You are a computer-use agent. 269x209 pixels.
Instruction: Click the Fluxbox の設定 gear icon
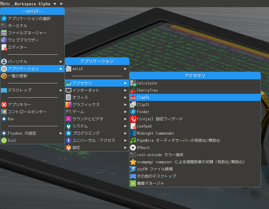coord(4,133)
